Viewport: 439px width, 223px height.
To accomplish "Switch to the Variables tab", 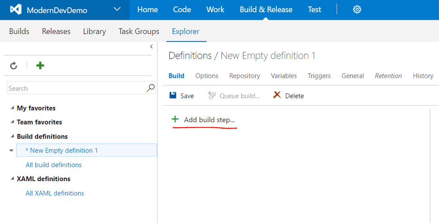I will 284,76.
